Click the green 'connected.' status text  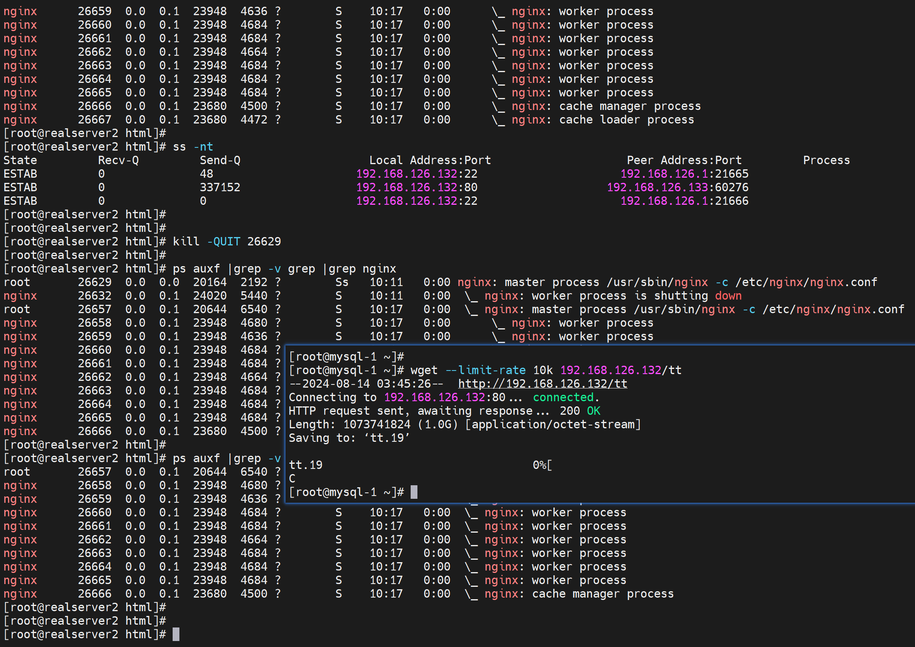(x=566, y=397)
